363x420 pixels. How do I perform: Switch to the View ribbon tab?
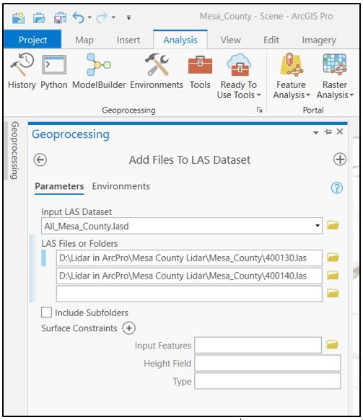(x=230, y=40)
